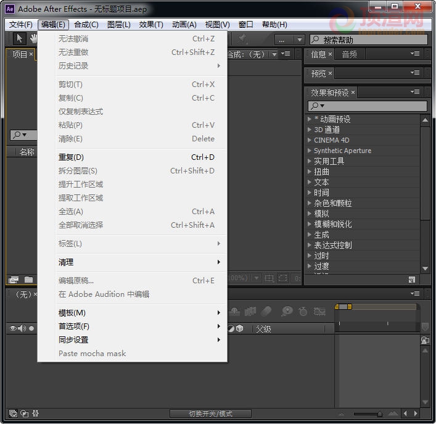Open the effects search filter dropdown
436x424 pixels.
pyautogui.click(x=323, y=106)
